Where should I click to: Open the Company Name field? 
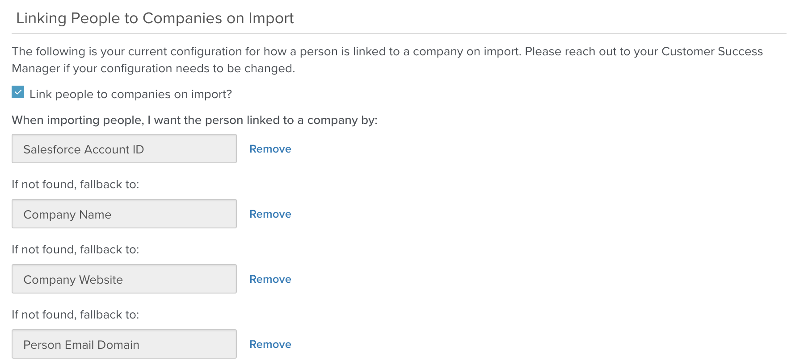124,214
